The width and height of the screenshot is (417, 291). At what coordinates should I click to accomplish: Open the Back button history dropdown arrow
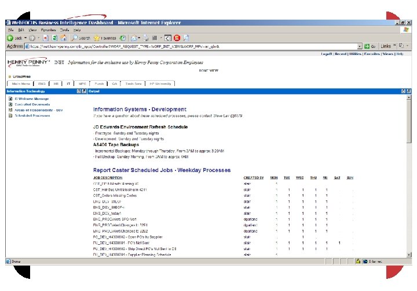25,38
